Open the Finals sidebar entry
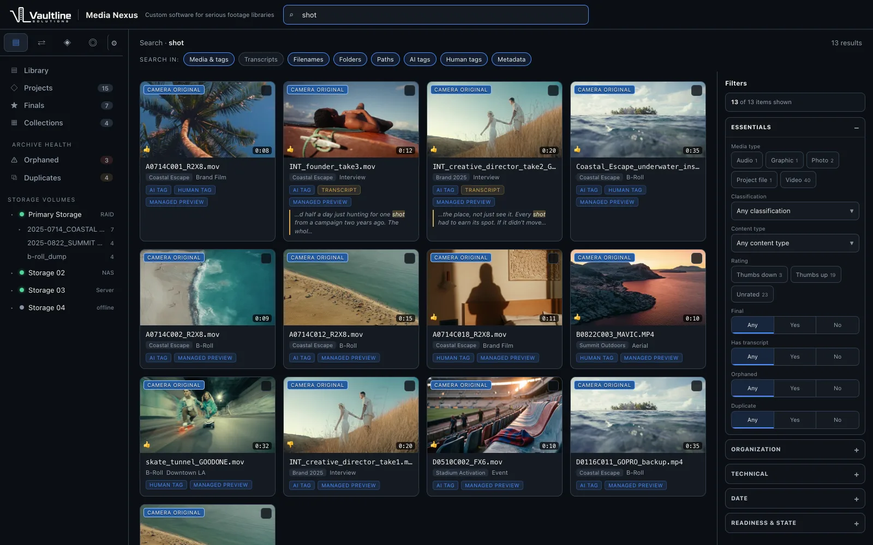Viewport: 873px width, 545px height. point(62,105)
